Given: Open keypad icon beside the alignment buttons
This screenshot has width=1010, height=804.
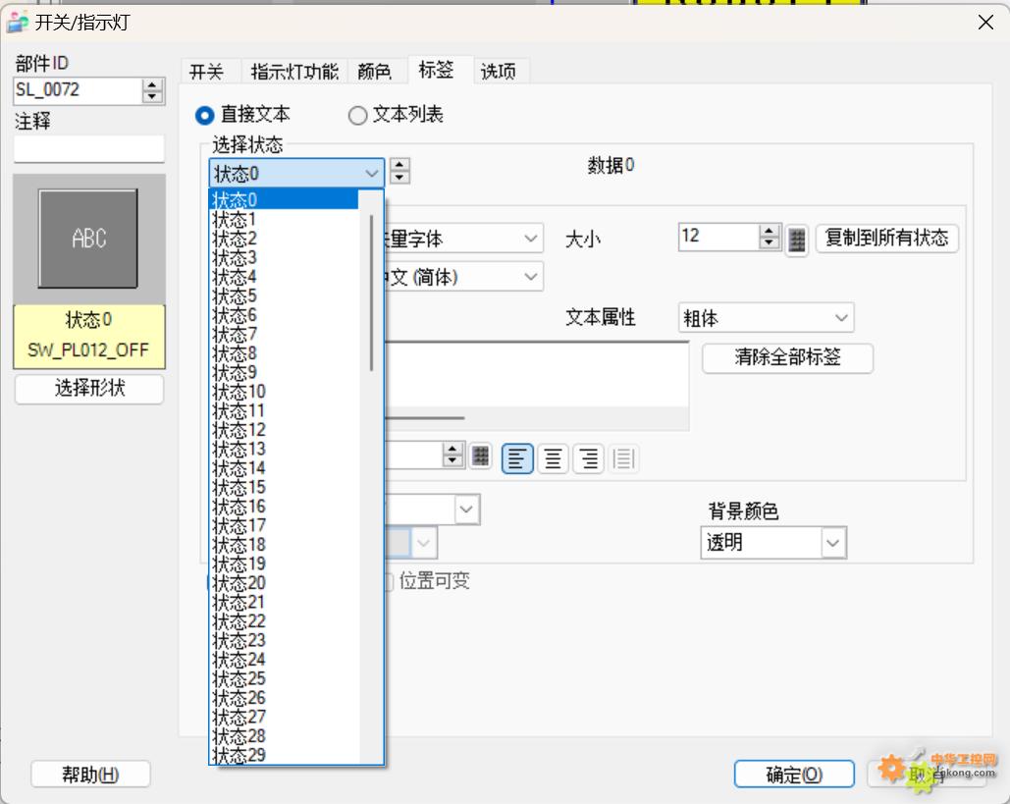Looking at the screenshot, I should click(480, 456).
